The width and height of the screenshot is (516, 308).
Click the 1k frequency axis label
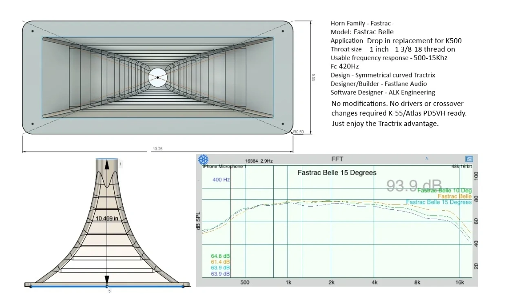tap(288, 282)
